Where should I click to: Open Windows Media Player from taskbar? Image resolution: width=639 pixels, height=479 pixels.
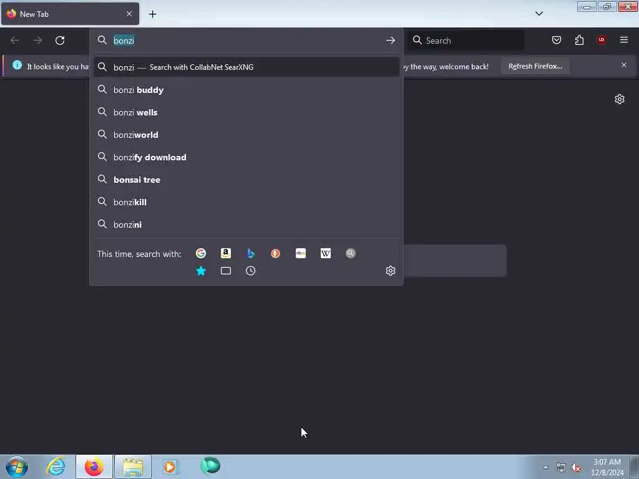tap(170, 467)
